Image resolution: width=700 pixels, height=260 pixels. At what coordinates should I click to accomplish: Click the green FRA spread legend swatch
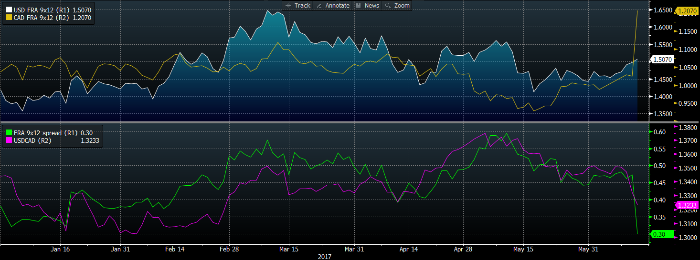[9, 133]
